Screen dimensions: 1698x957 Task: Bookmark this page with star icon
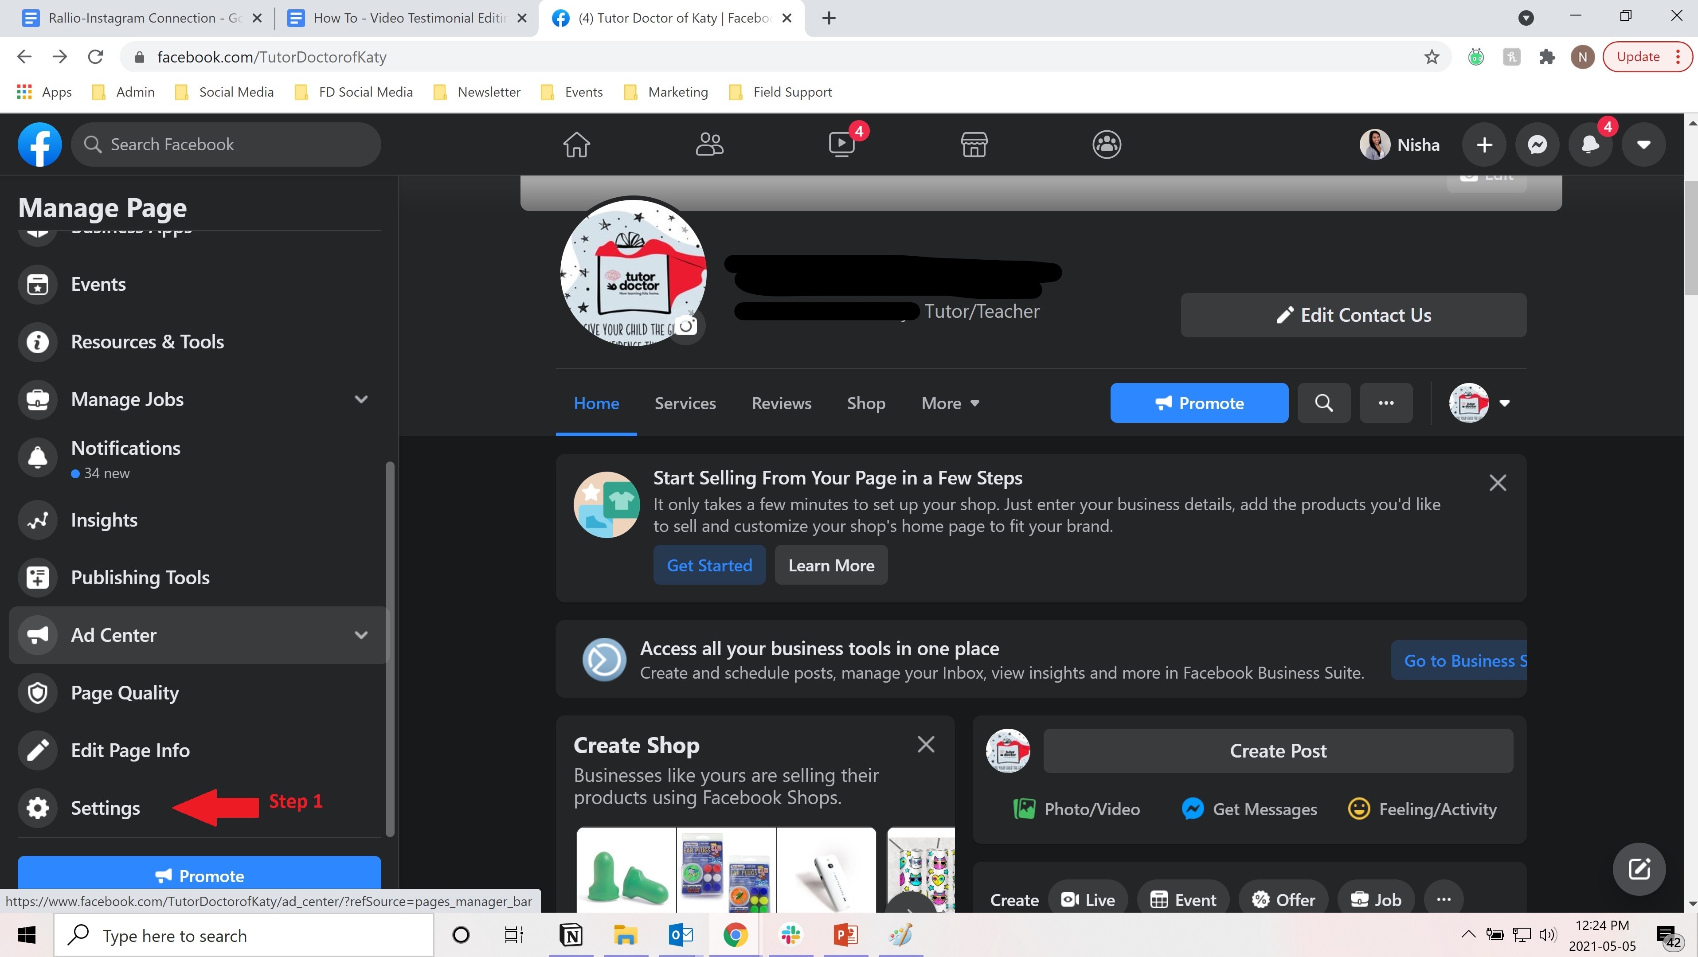[1431, 57]
